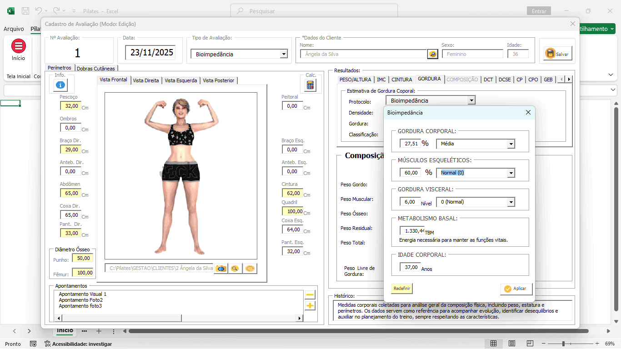The image size is (621, 349).
Task: Search client with magnifier next to Nome
Action: point(432,54)
